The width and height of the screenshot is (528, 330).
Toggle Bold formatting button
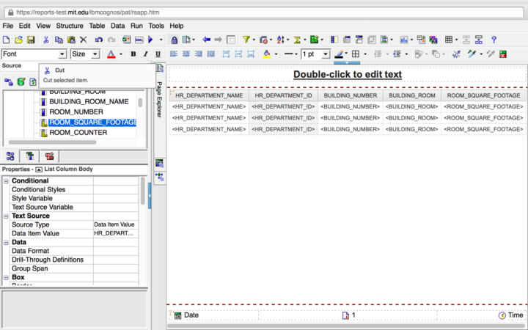[x=133, y=54]
